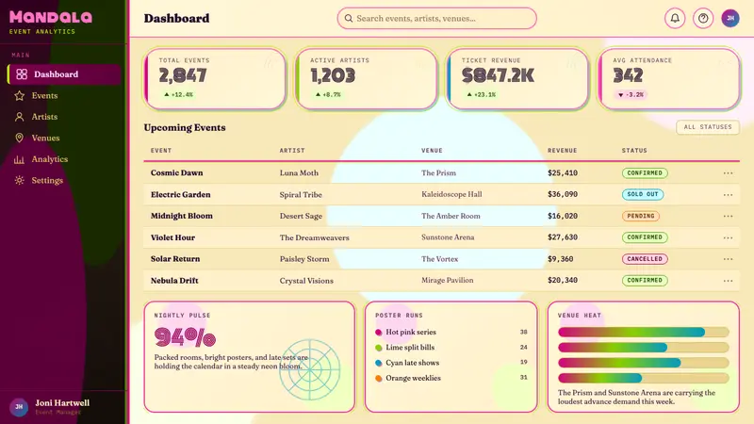Viewport: 754px width, 424px height.
Task: Click the venue The Amber Room
Action: 451,216
